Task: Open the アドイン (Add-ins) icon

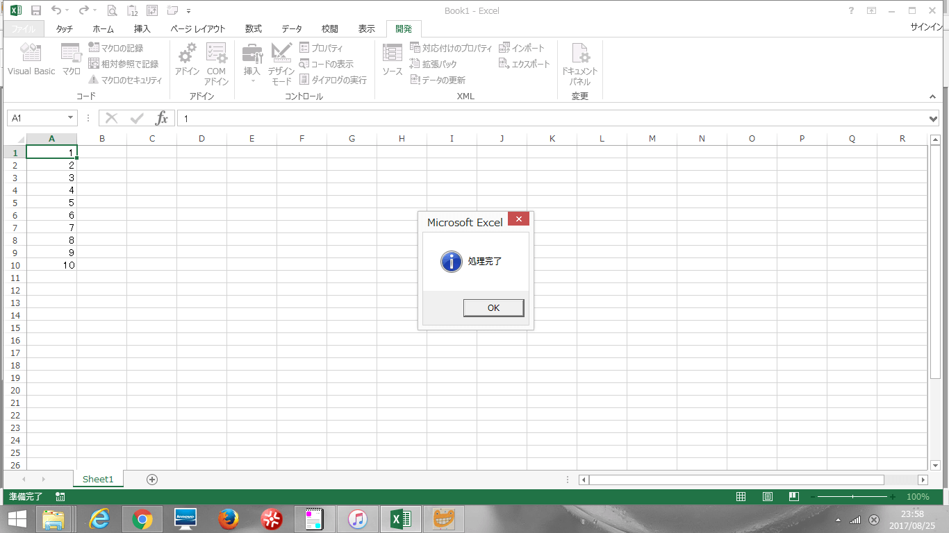Action: 187,60
